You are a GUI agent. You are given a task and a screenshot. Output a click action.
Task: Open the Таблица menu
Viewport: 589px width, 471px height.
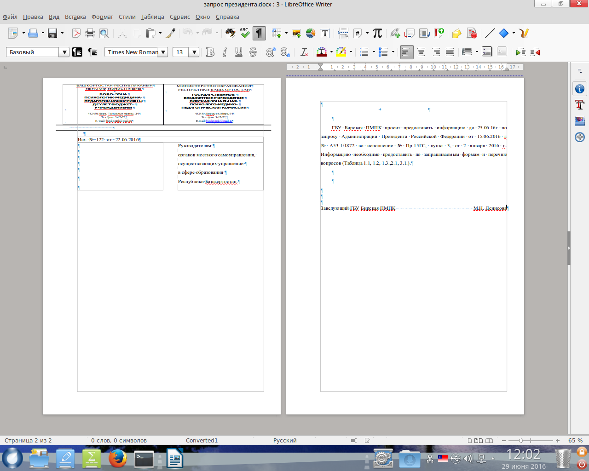[152, 17]
